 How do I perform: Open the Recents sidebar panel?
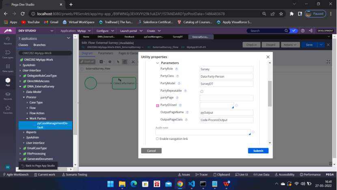(8, 41)
